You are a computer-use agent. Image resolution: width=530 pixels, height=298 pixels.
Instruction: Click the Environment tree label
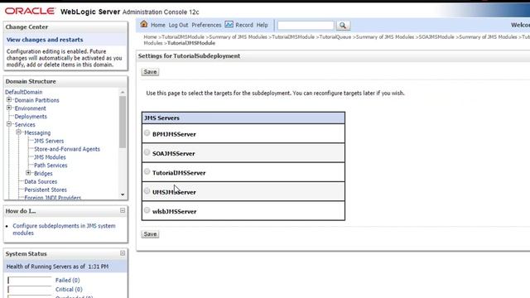(x=30, y=108)
